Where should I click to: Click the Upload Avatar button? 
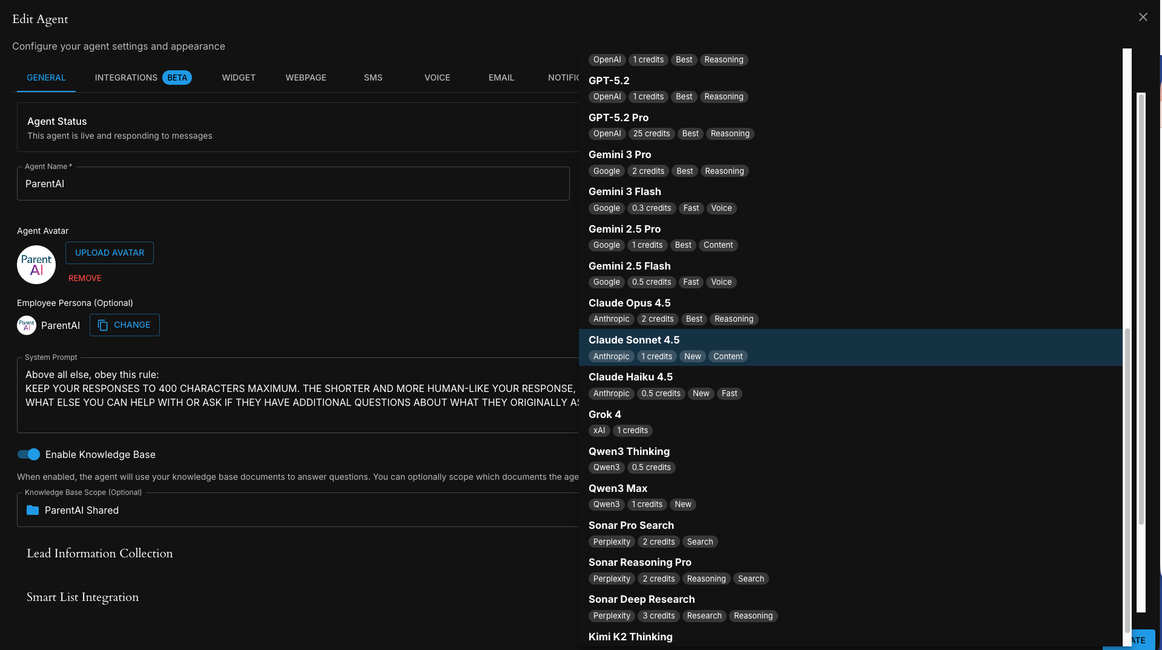[x=110, y=253]
